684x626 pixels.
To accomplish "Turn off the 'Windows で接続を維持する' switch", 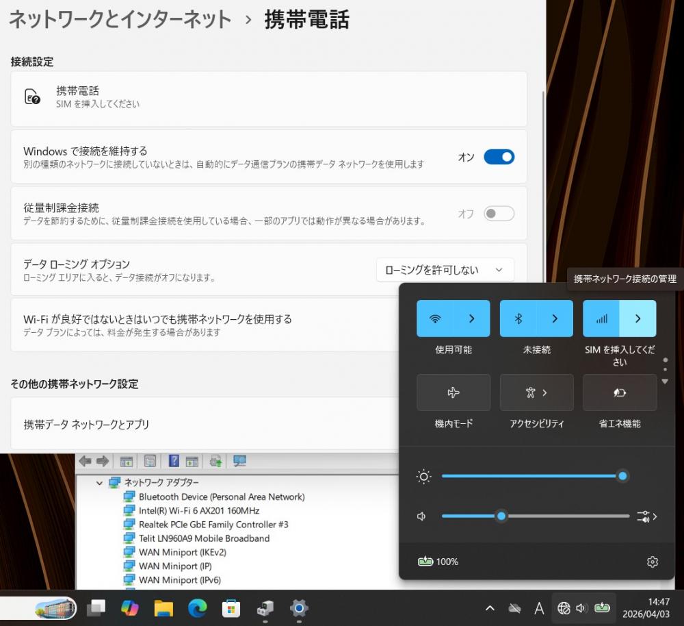I will click(x=499, y=157).
